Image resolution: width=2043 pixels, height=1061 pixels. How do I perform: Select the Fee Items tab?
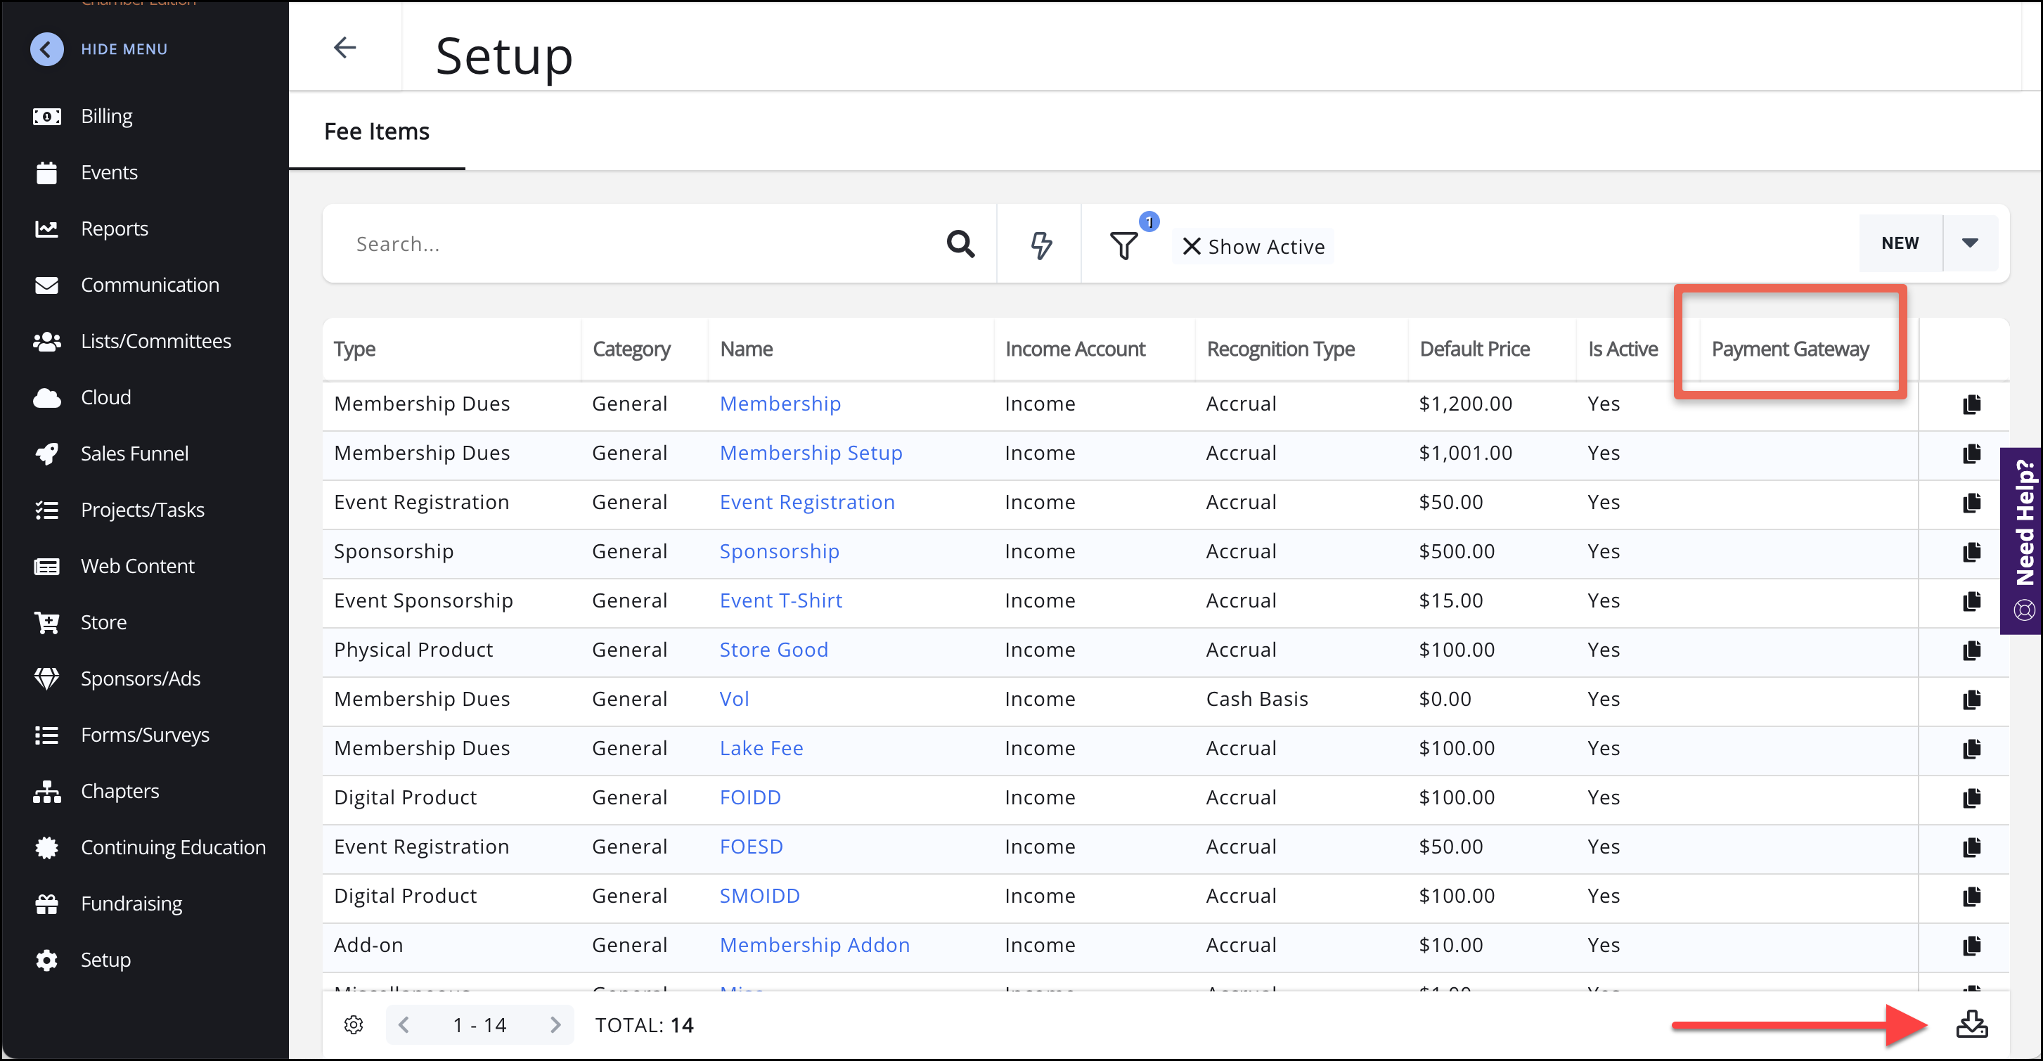pos(377,131)
